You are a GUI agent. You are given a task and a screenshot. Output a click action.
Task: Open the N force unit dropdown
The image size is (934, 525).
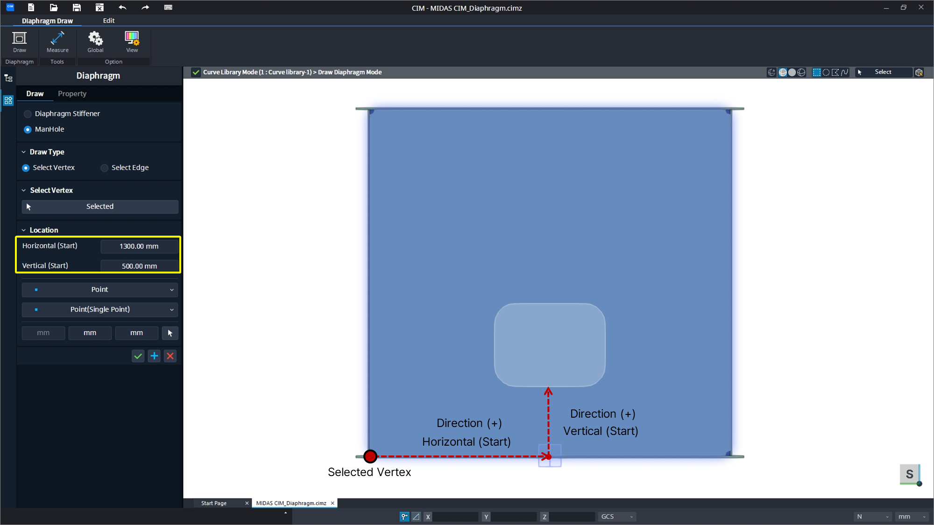(872, 517)
